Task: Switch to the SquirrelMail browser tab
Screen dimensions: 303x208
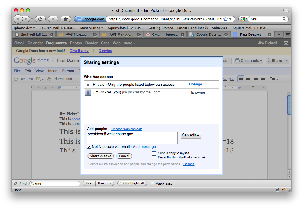Action: (34, 35)
